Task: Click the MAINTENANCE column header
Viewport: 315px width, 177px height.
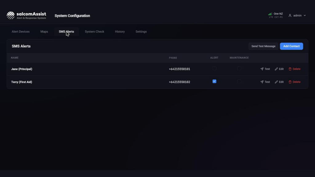Action: pos(239,58)
